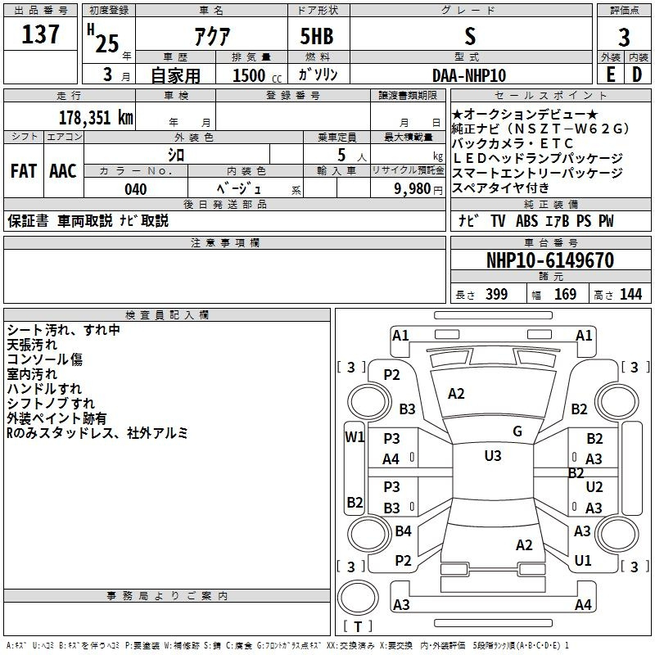Select the G windshield damage mark
This screenshot has width=655, height=655.
(x=517, y=431)
